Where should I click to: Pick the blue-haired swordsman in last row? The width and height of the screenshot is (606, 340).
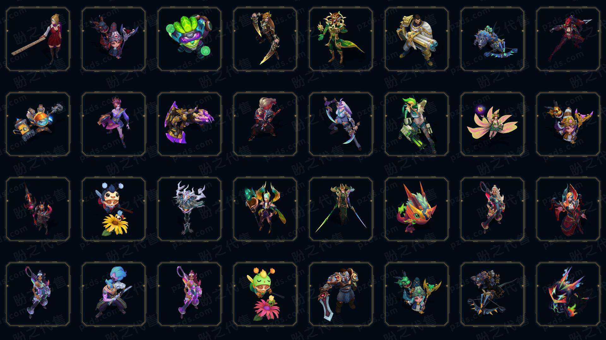pos(114,294)
